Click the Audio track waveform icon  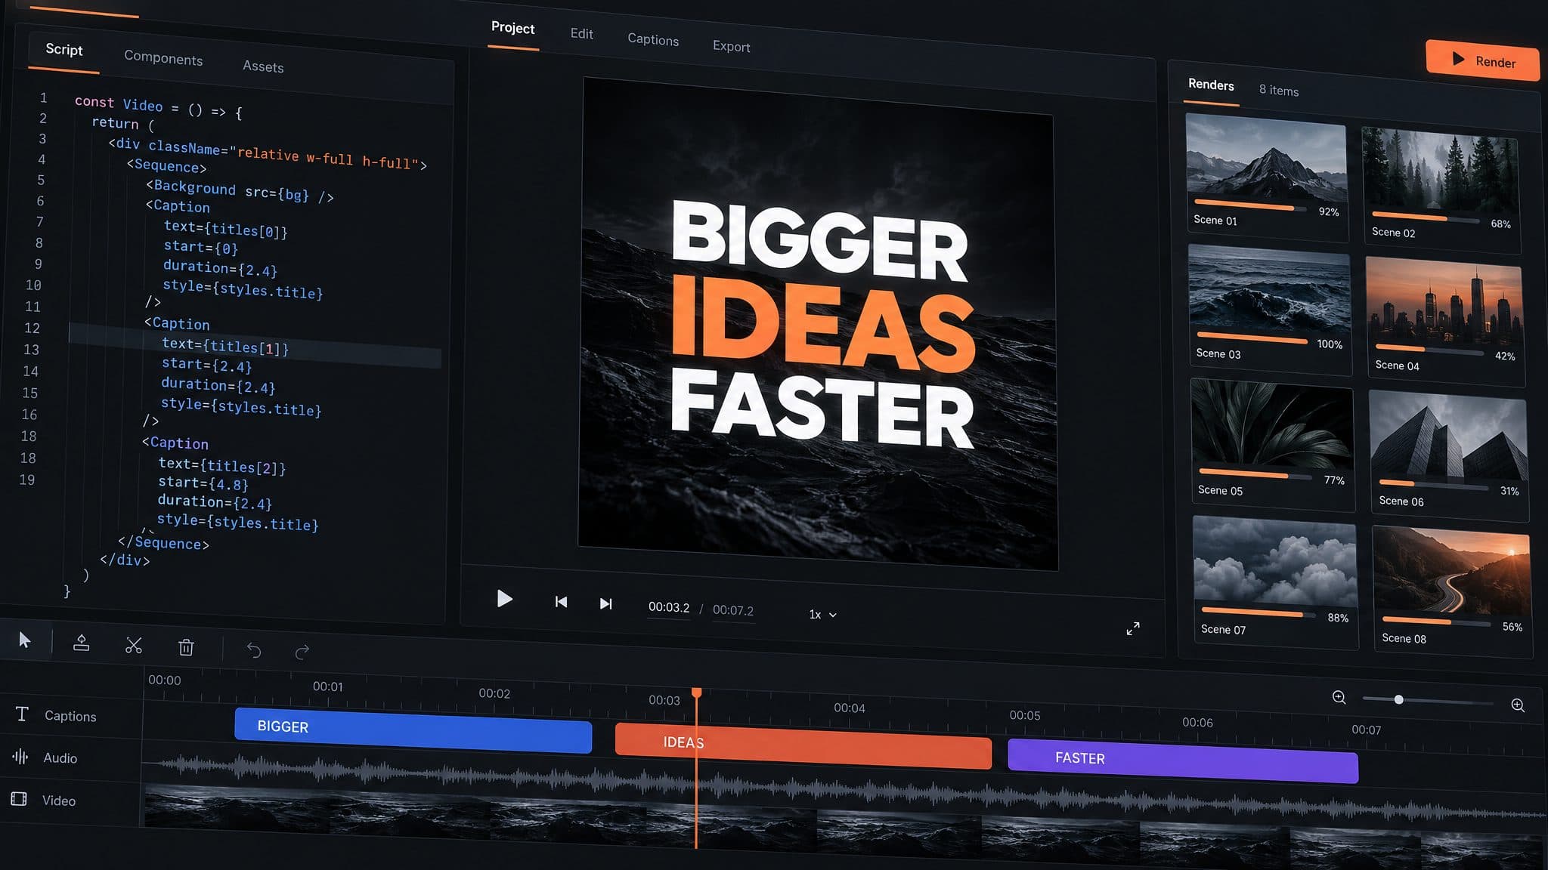(x=20, y=756)
